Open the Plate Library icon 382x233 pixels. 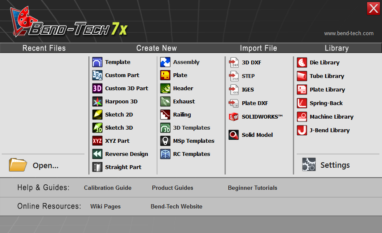[x=302, y=90]
